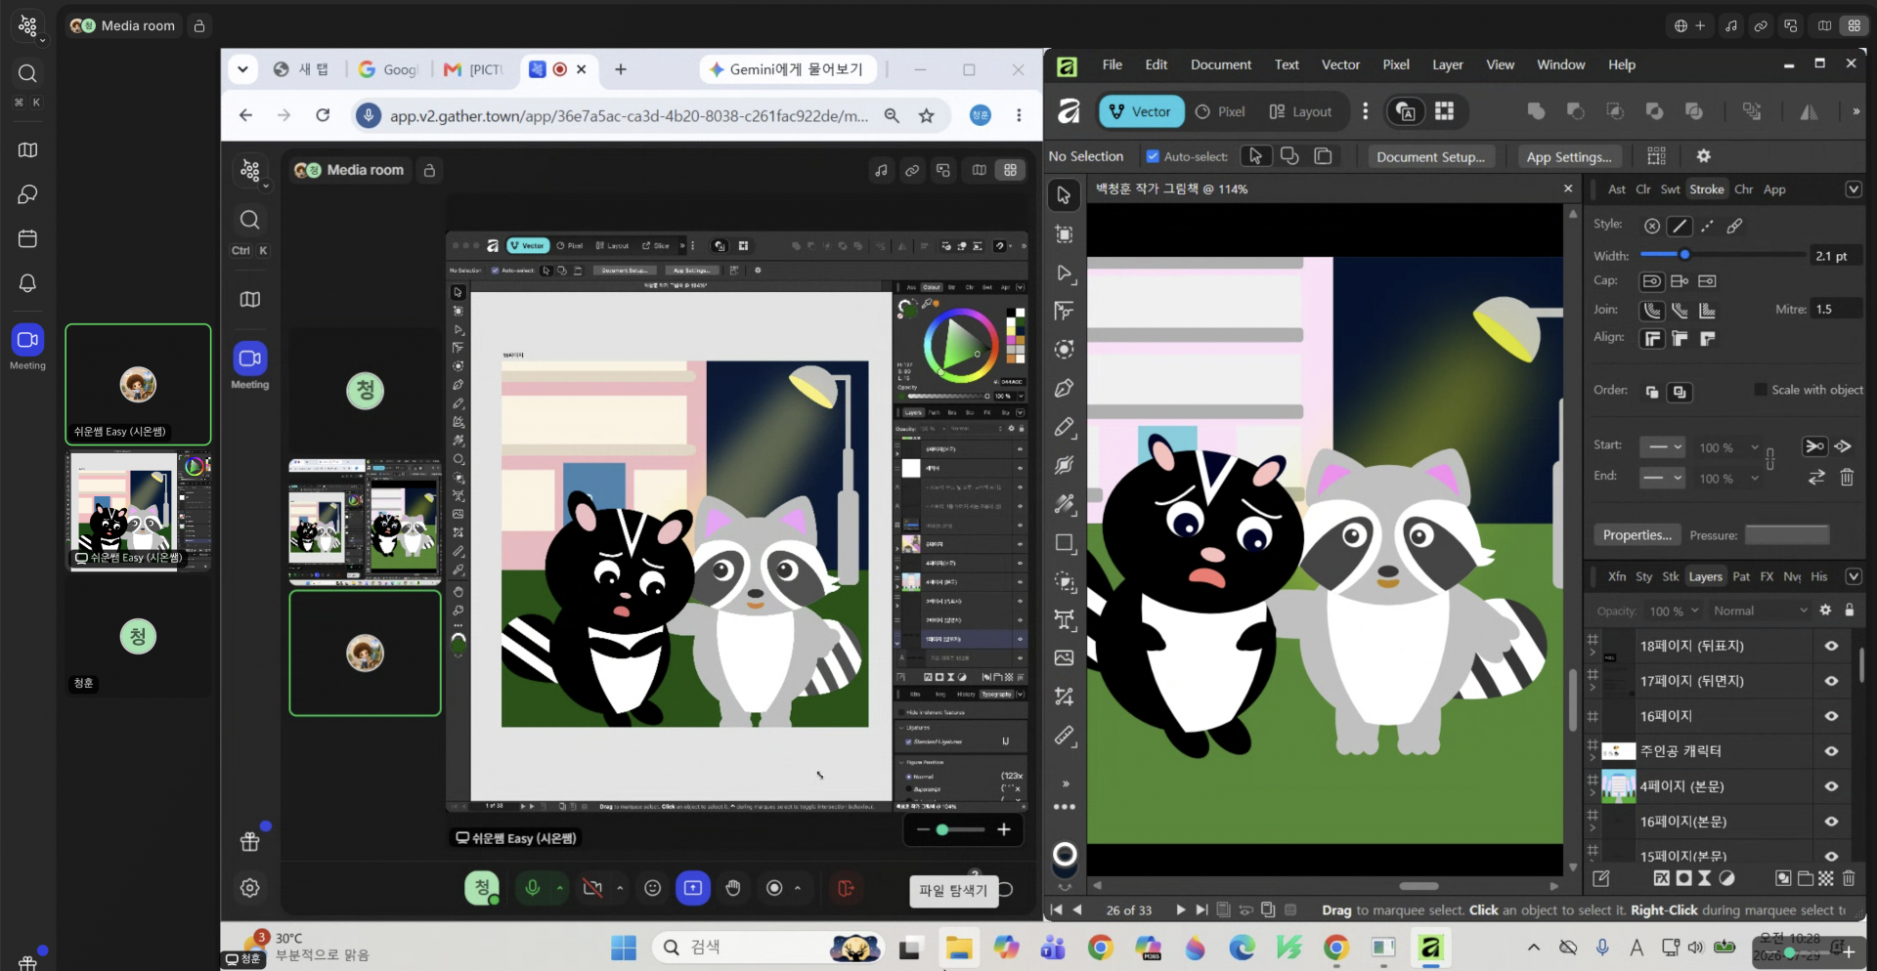Expand the 주인공 캐릭터 layer group
1877x971 pixels.
tap(1593, 759)
